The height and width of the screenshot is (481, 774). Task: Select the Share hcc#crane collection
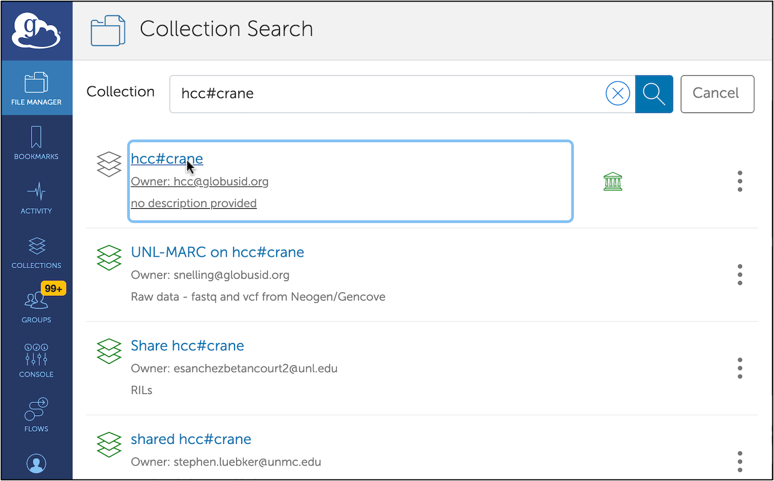(187, 346)
